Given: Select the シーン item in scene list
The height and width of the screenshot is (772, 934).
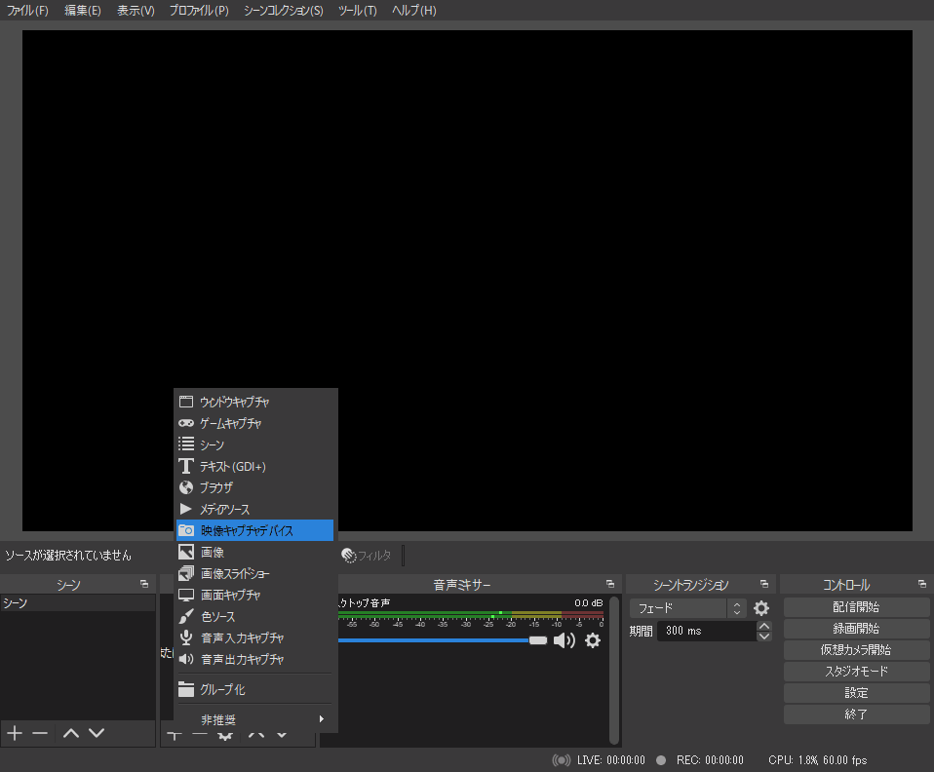Looking at the screenshot, I should pos(77,603).
